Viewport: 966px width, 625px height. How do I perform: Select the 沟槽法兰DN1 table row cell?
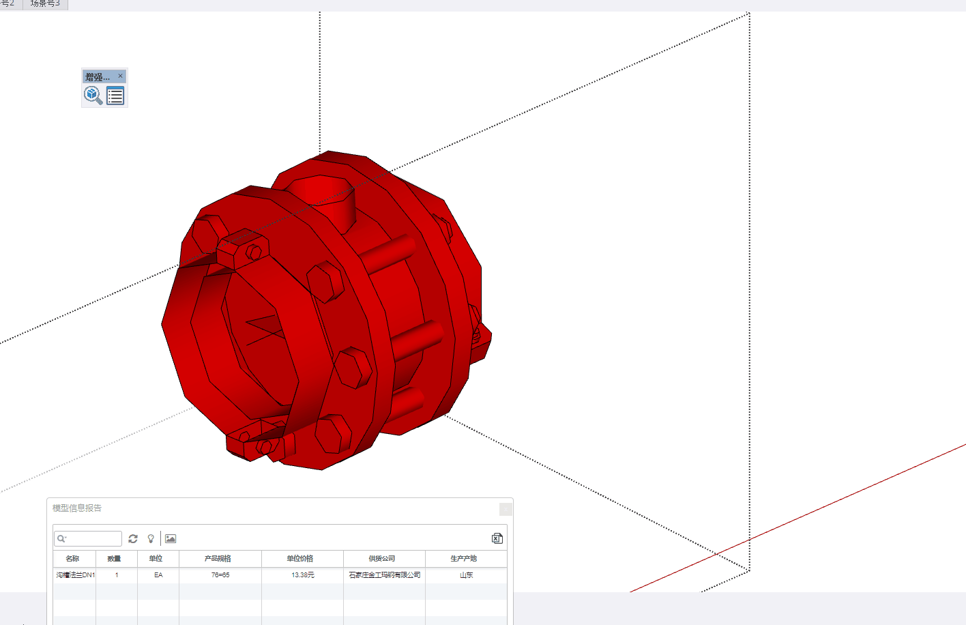75,575
